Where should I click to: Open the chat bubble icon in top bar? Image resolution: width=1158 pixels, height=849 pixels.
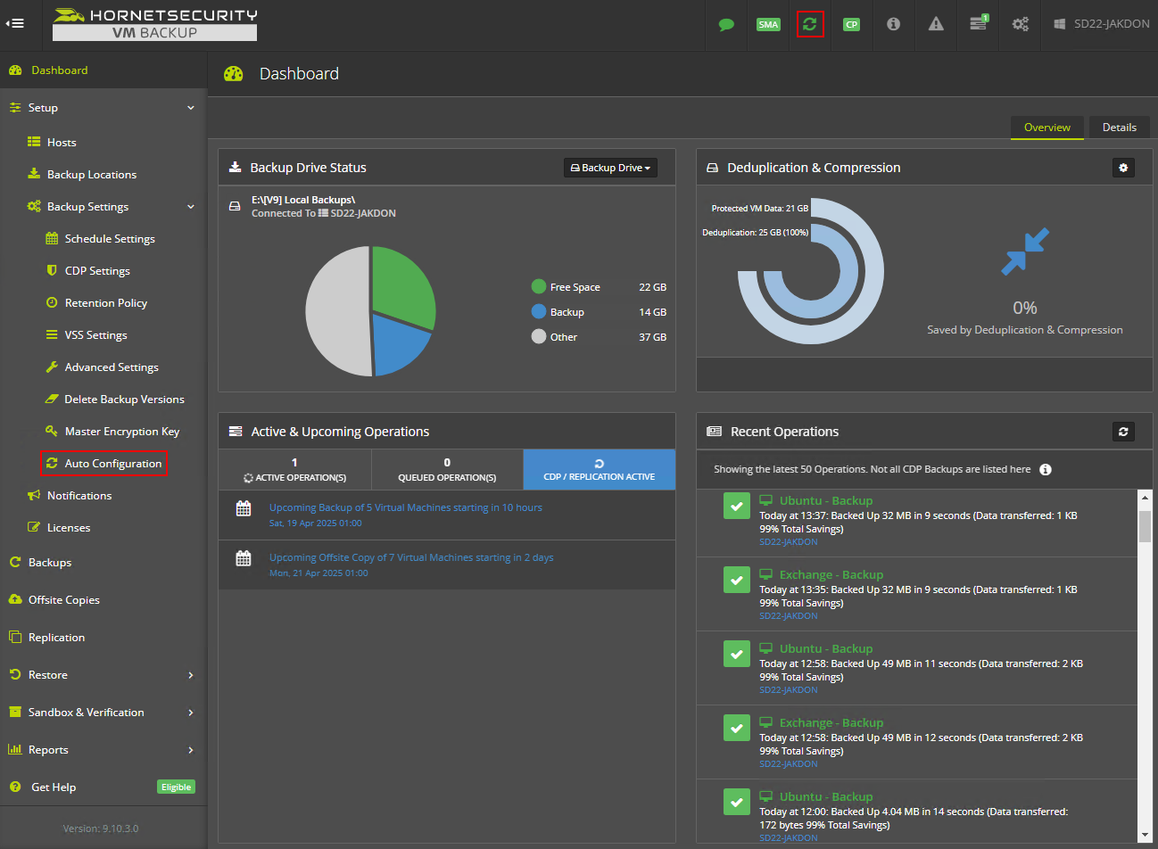(x=726, y=24)
